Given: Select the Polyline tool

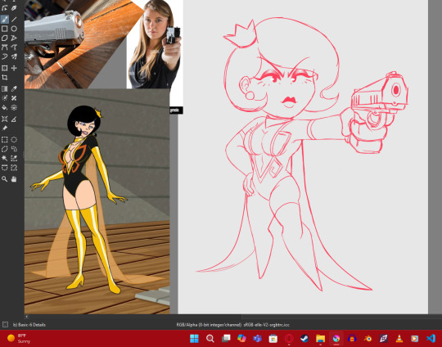Looking at the screenshot, I should pyautogui.click(x=14, y=38).
